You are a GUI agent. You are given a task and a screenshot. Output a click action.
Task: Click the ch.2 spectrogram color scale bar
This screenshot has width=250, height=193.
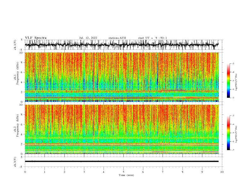tap(229, 133)
